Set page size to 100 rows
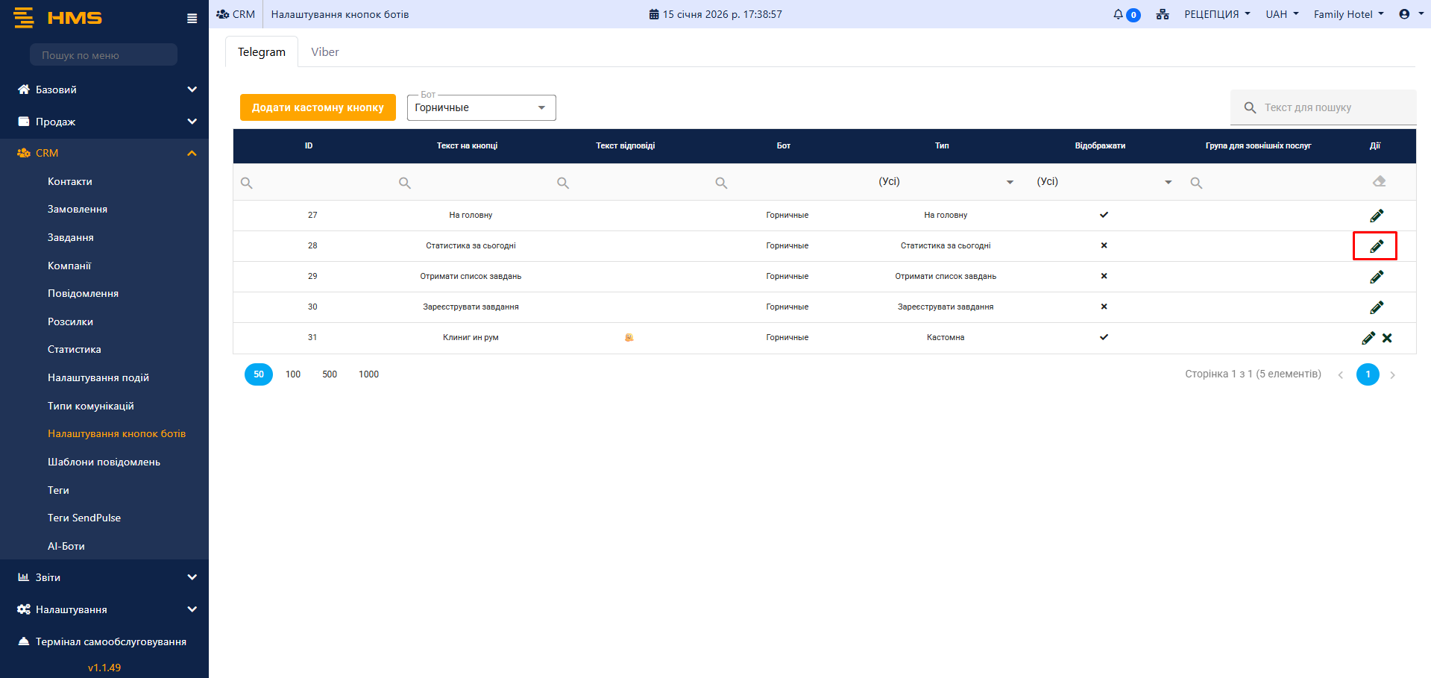This screenshot has height=678, width=1431. click(293, 374)
